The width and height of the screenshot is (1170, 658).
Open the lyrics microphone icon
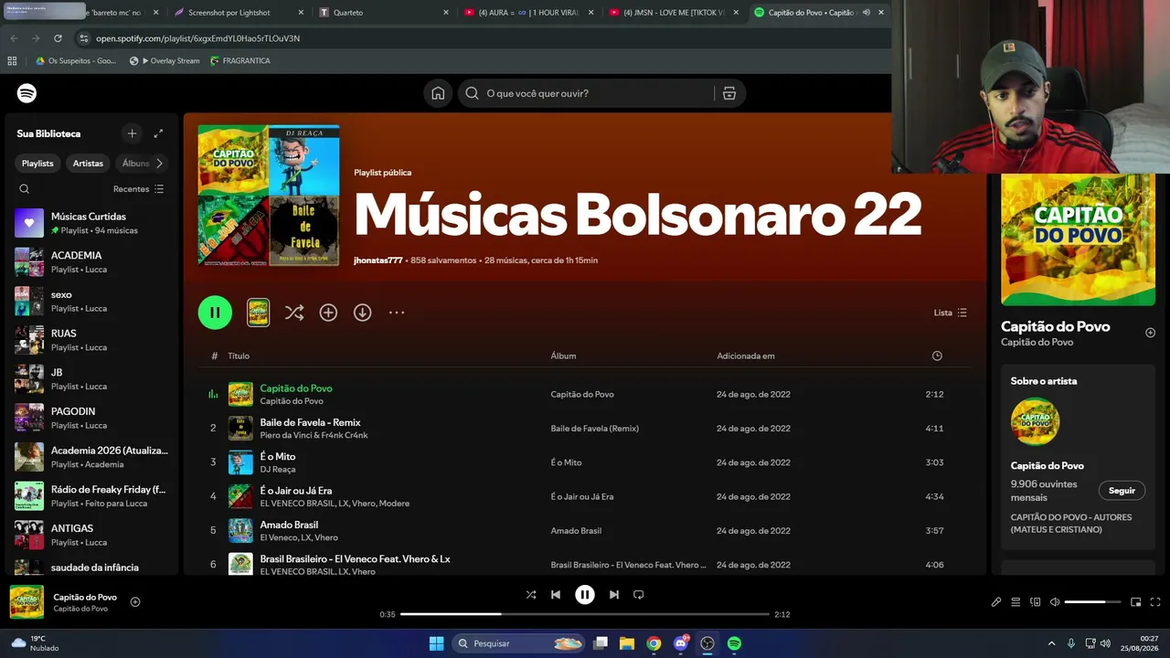(996, 602)
